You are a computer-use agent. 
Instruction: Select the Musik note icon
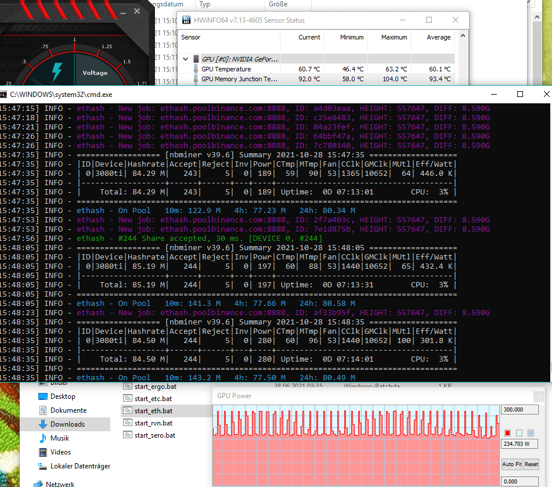(42, 438)
